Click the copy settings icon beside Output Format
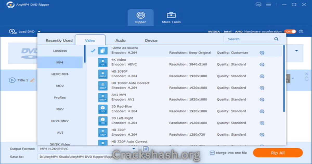 [146, 149]
